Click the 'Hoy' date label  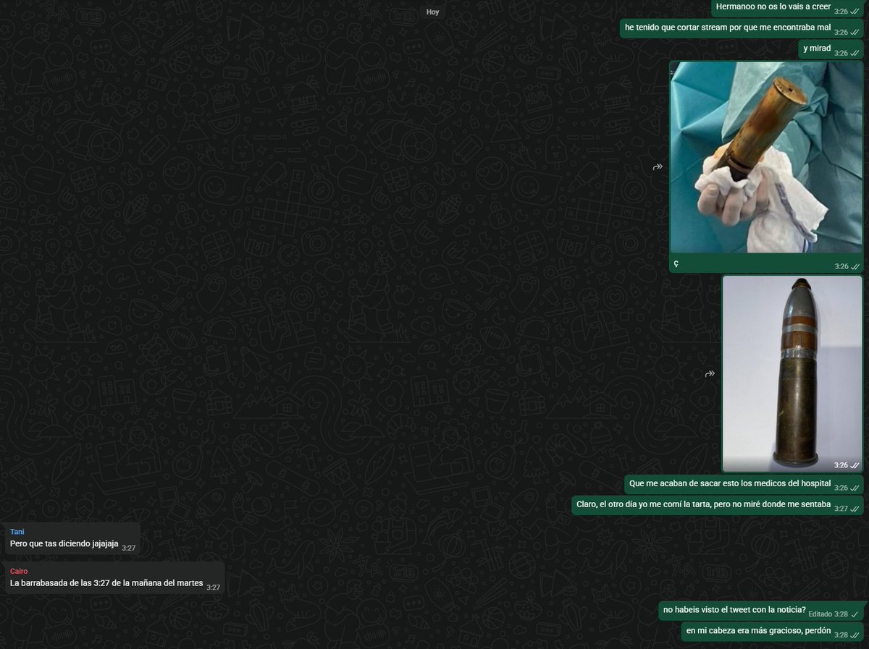click(432, 12)
